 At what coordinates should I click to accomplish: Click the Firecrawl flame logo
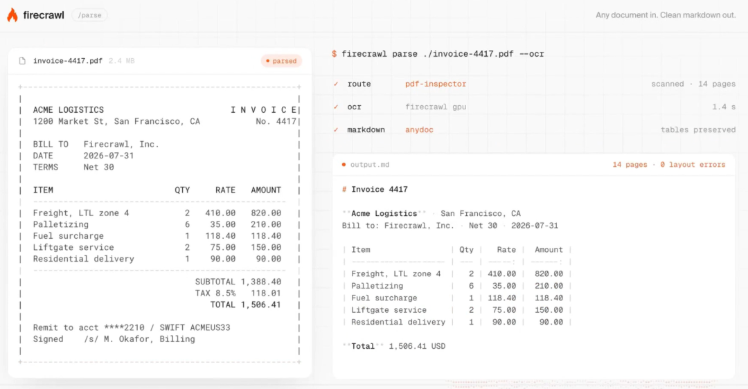pyautogui.click(x=12, y=15)
